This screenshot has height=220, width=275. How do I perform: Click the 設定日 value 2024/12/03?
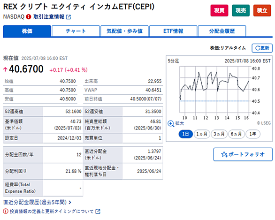pyautogui.click(x=69, y=138)
